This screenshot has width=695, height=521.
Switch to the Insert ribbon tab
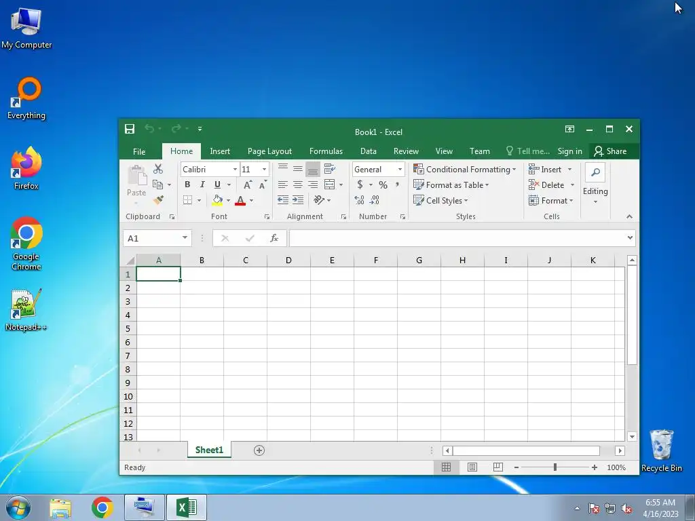pyautogui.click(x=220, y=151)
